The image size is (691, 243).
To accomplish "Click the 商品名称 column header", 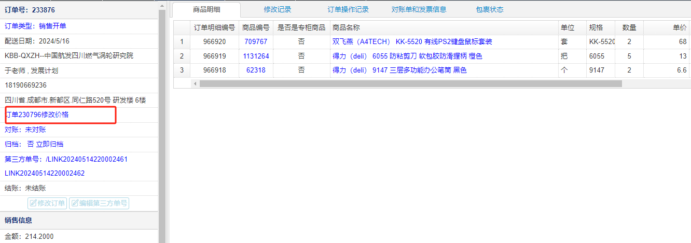I will tap(444, 27).
